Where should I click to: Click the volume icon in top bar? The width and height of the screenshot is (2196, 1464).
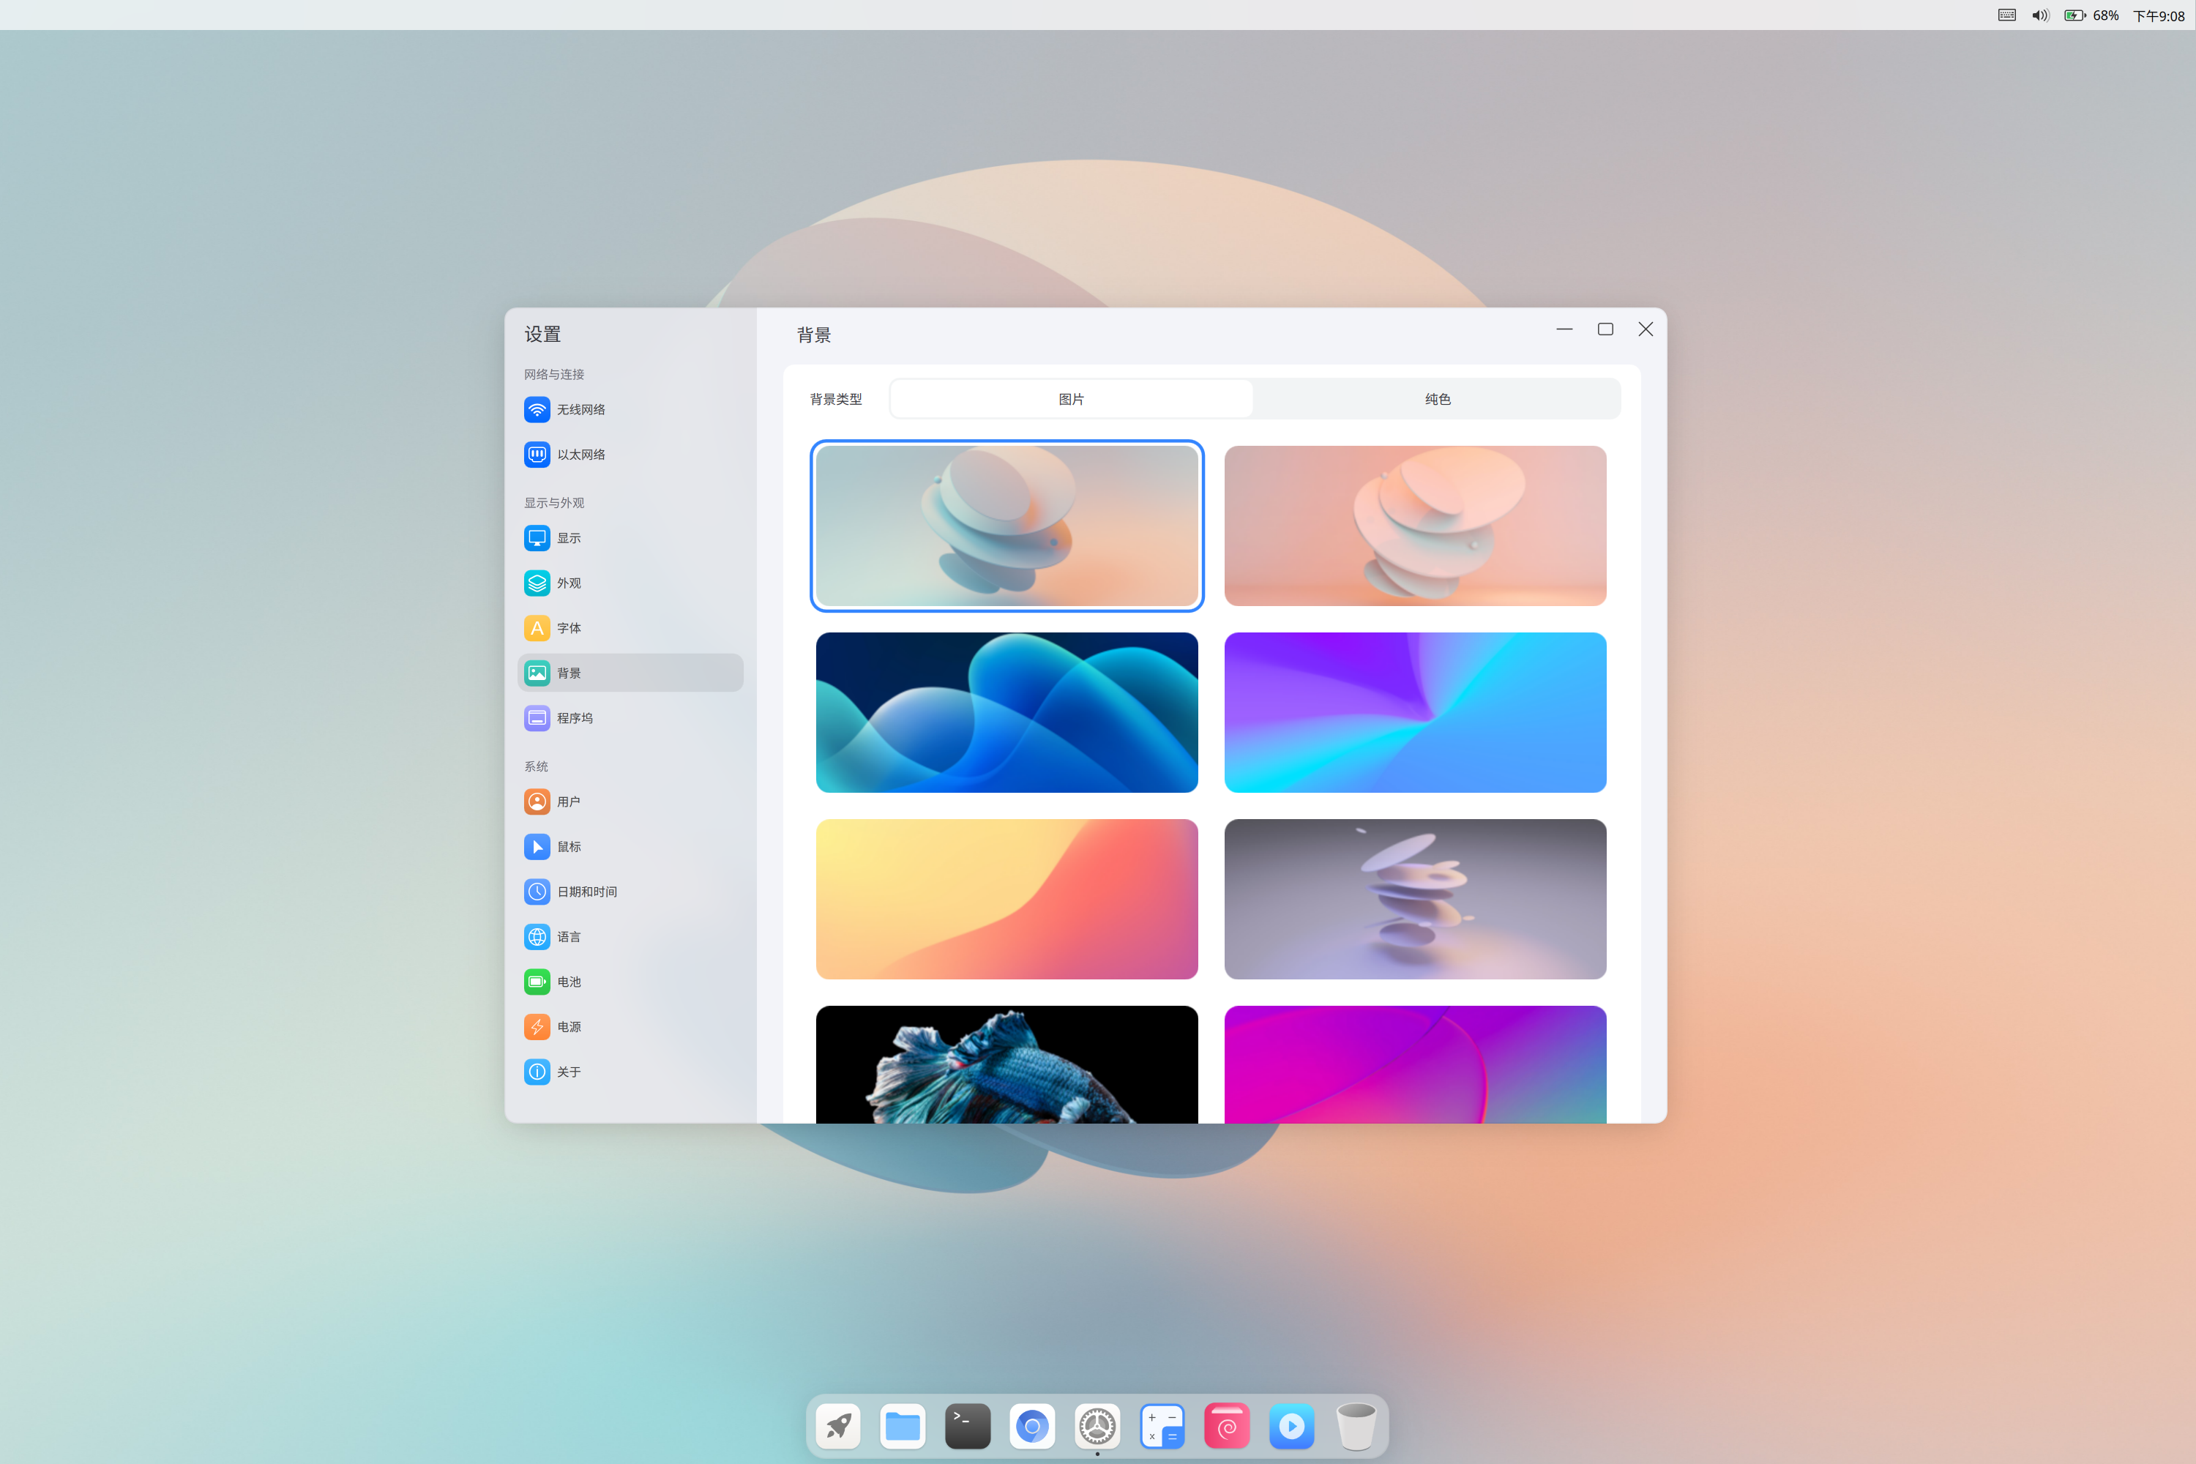coord(2040,16)
